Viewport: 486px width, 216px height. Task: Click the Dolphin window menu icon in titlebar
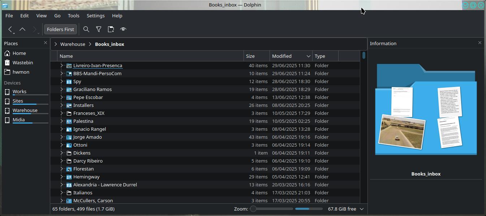coord(5,5)
